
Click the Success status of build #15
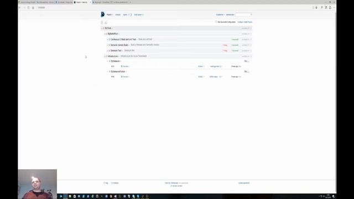point(126,66)
